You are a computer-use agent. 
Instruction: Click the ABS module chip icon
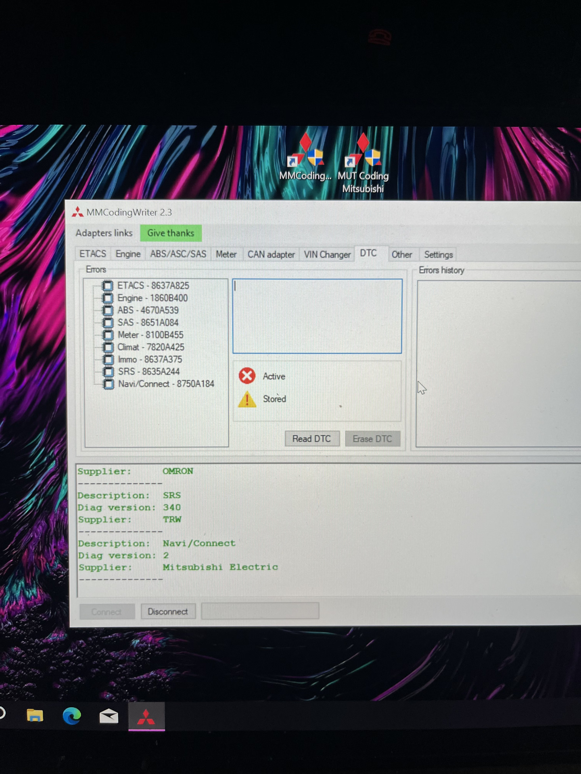[x=107, y=310]
